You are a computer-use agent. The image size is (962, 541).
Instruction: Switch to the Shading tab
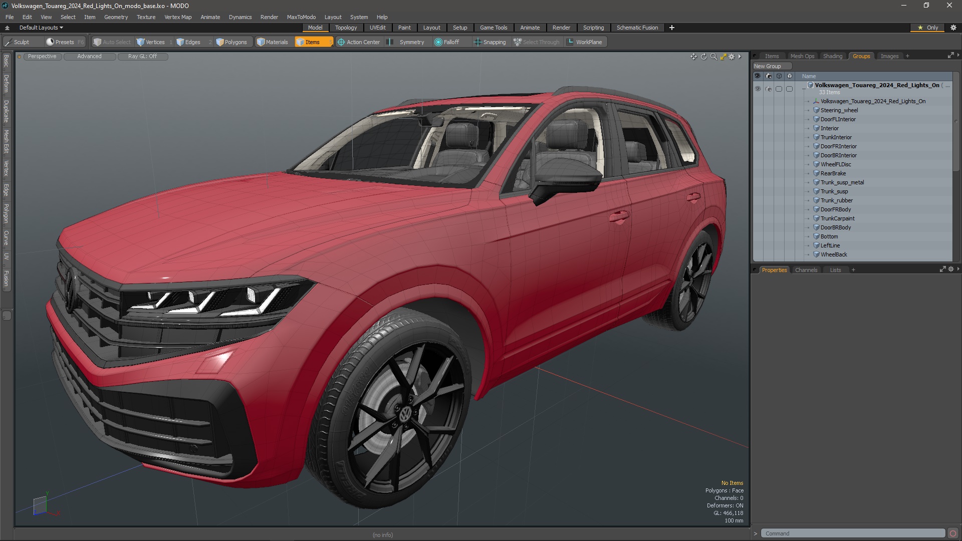(832, 56)
